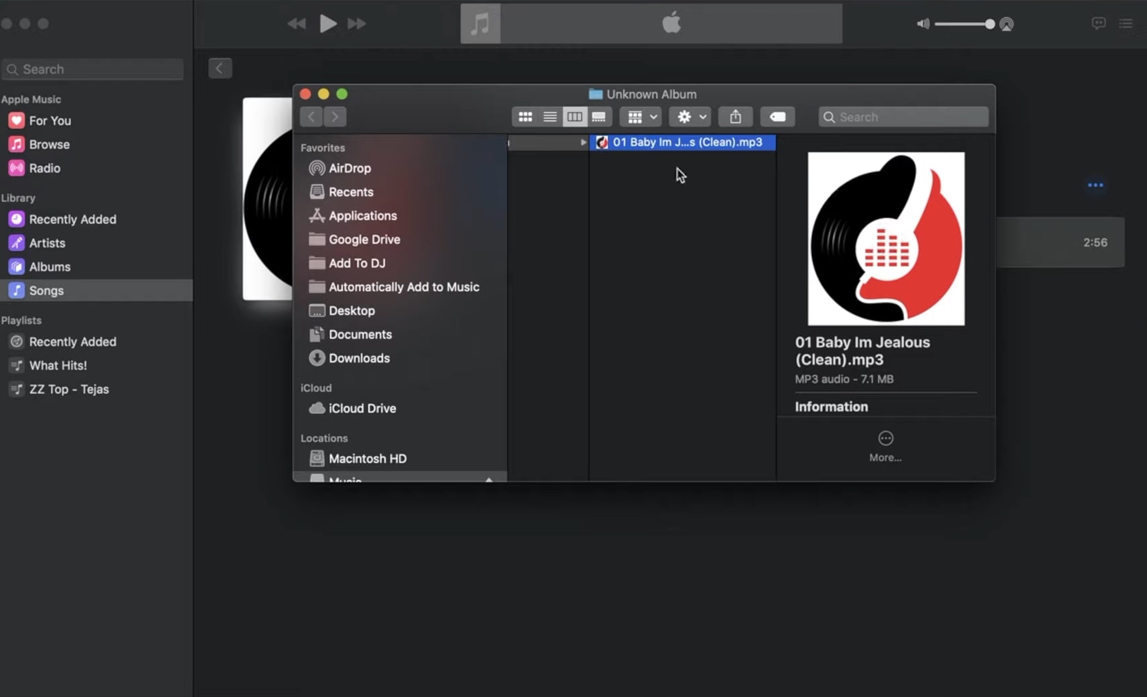This screenshot has height=697, width=1147.
Task: Click the Information heading in preview
Action: [831, 407]
